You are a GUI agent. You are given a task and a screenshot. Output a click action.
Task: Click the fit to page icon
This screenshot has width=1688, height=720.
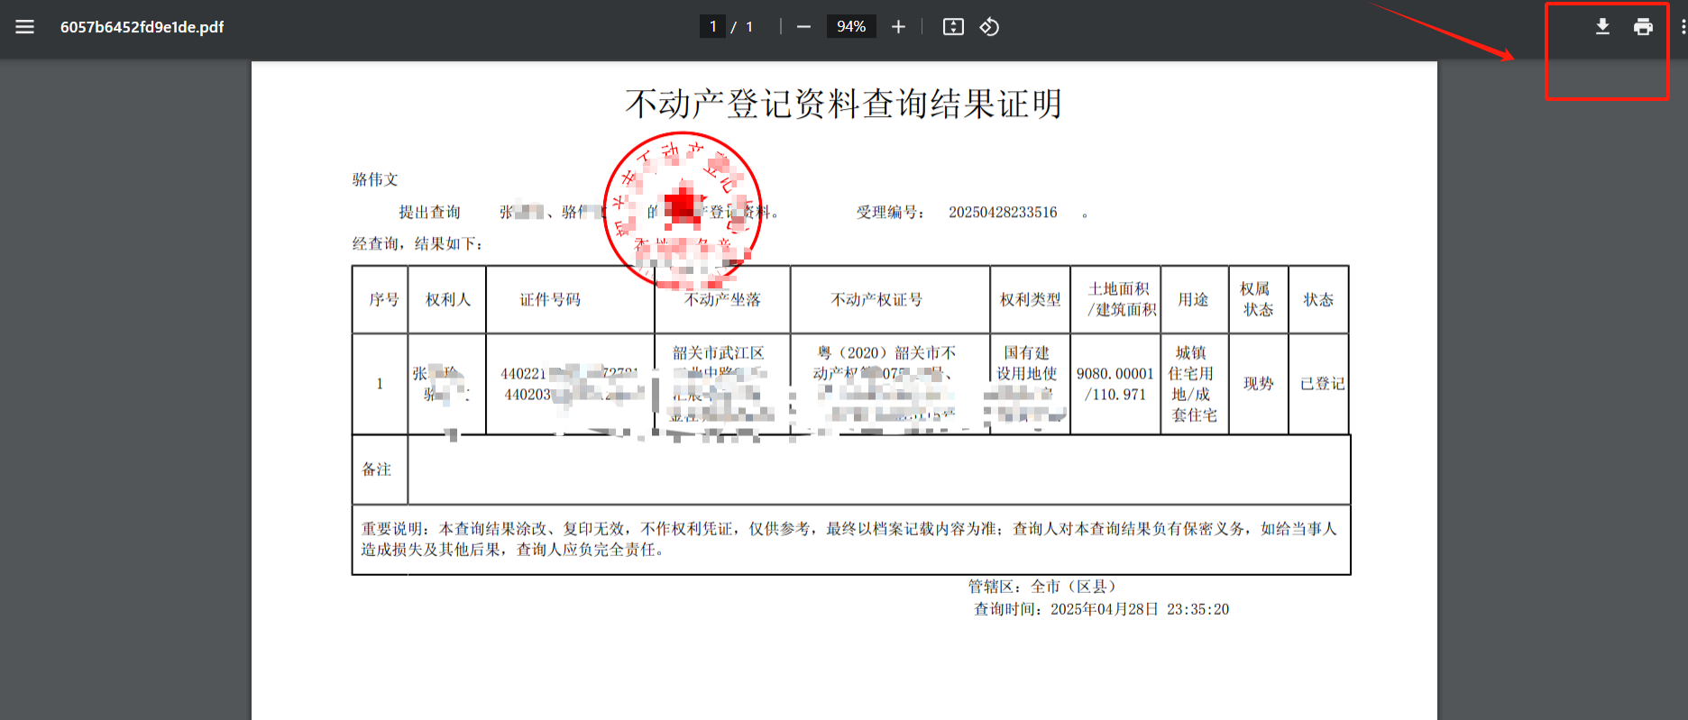point(953,27)
